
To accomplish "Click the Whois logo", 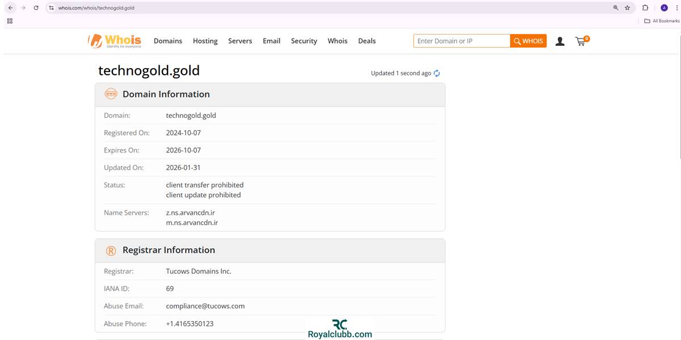I will 114,41.
